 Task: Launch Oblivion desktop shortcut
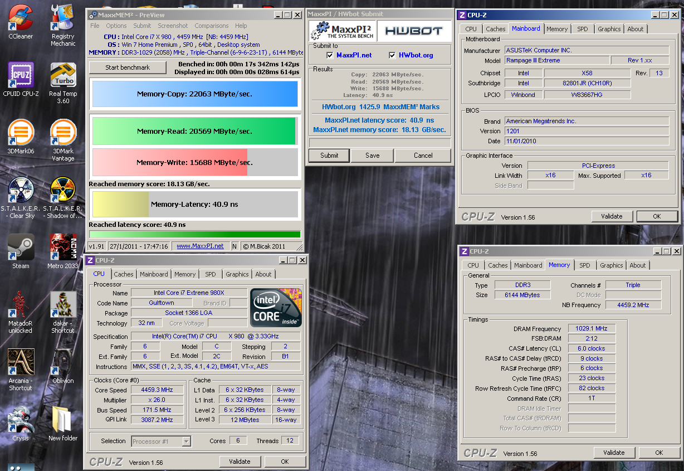[x=63, y=367]
